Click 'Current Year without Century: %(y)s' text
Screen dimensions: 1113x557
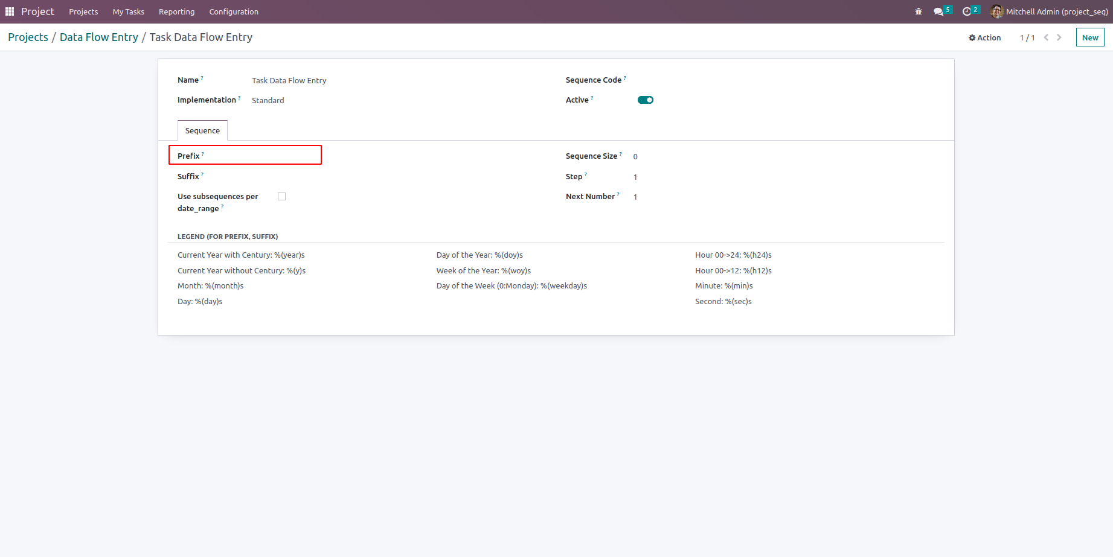coord(242,271)
